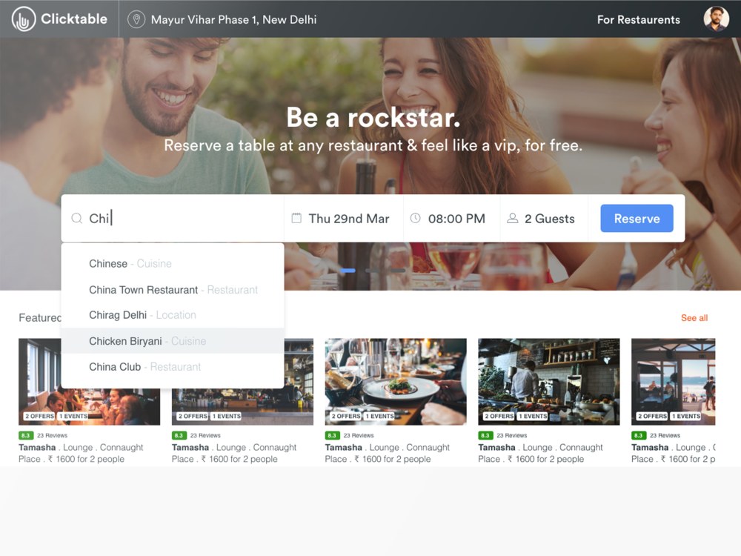Click the Clicktable hand logo icon
This screenshot has height=556, width=741.
(24, 19)
